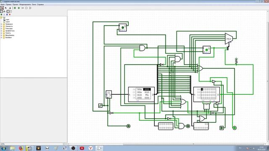Pick the AND gate tool in toolbar
This screenshot has width=269, height=151.
26,8
